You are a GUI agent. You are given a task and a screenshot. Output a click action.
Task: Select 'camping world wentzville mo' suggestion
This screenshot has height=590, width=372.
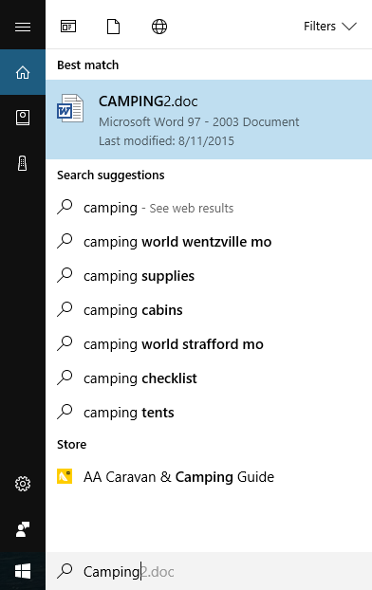pyautogui.click(x=209, y=242)
